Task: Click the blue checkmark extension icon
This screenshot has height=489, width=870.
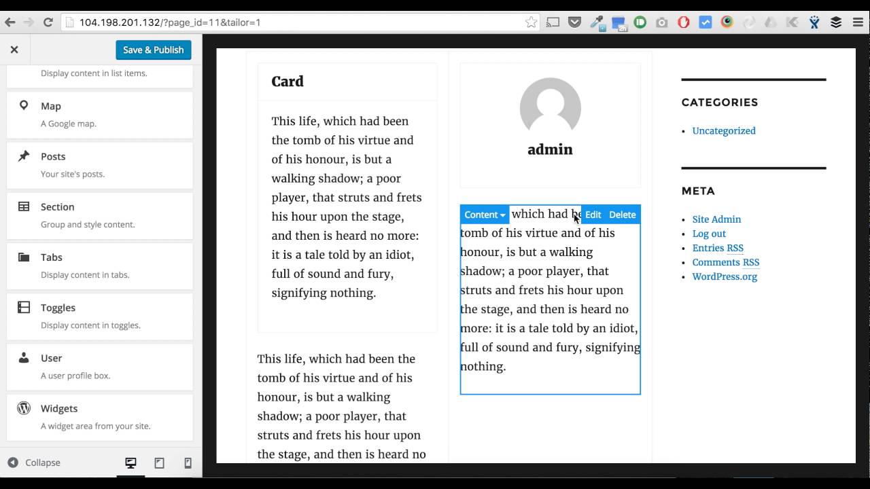Action: [x=706, y=22]
